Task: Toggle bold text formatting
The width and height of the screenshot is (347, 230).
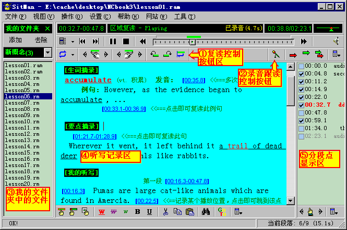Action: pyautogui.click(x=137, y=212)
